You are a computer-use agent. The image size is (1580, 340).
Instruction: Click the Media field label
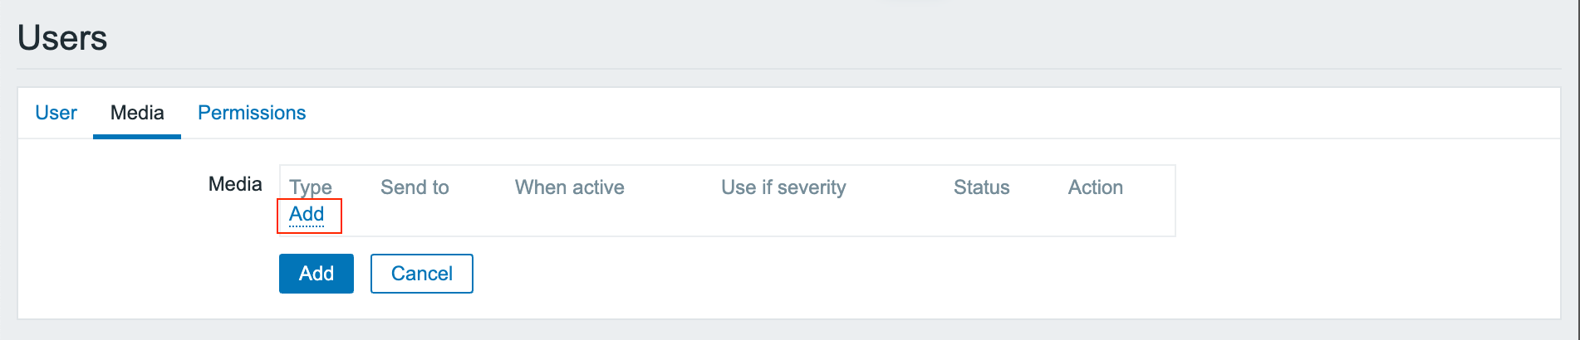click(x=235, y=184)
